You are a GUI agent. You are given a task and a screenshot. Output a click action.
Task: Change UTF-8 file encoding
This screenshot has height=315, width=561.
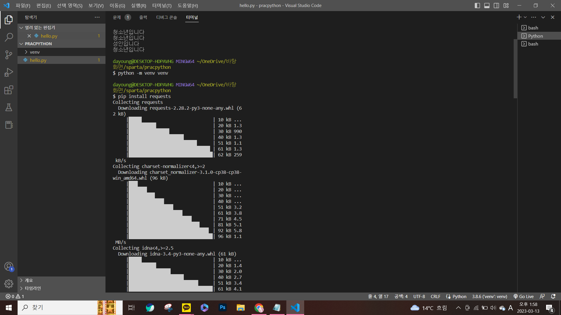click(419, 296)
